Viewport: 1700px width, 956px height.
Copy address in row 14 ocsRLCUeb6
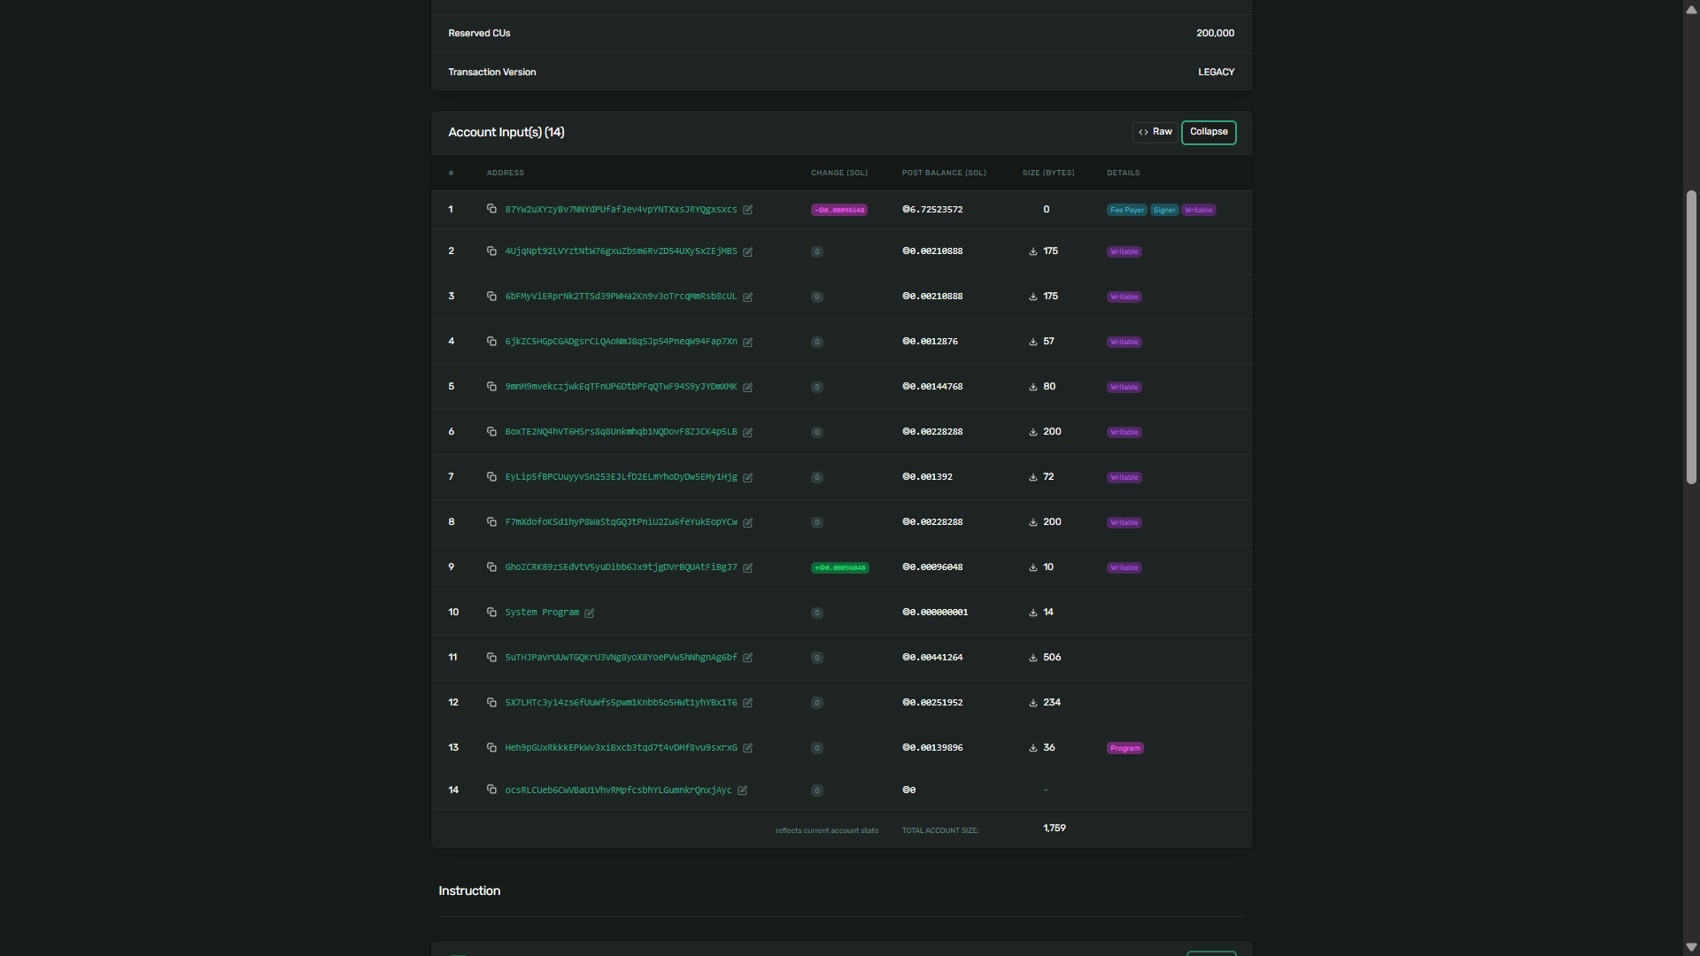[x=491, y=790]
